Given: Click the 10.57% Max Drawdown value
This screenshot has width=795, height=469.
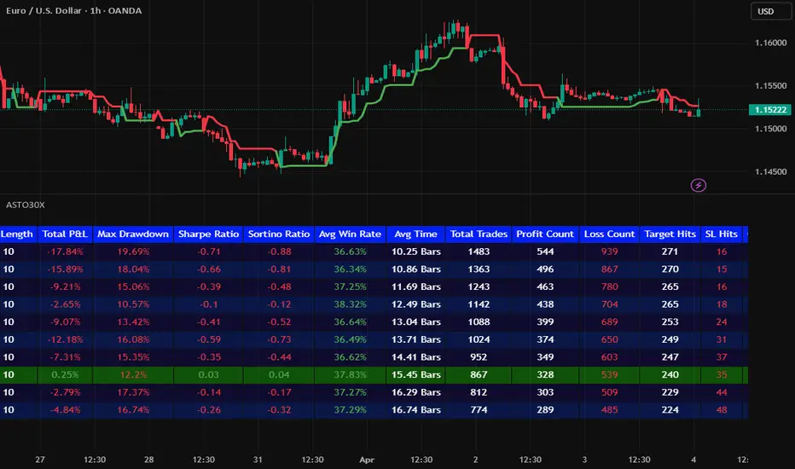Looking at the screenshot, I should (x=133, y=304).
